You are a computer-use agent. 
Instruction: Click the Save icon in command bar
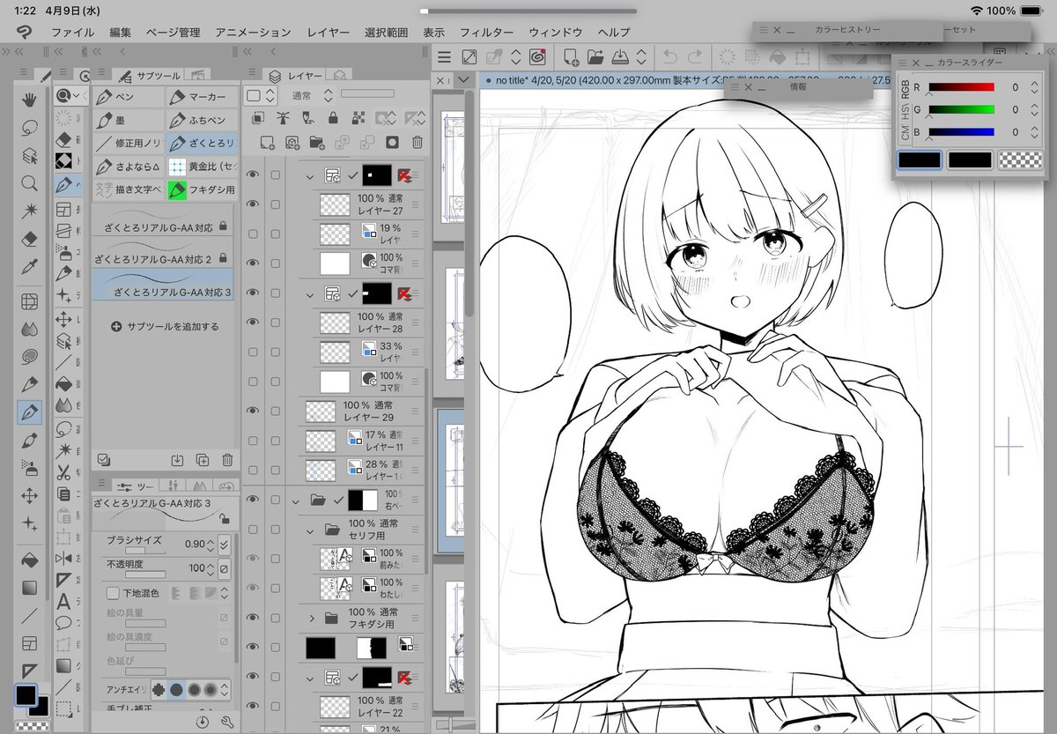(x=620, y=57)
